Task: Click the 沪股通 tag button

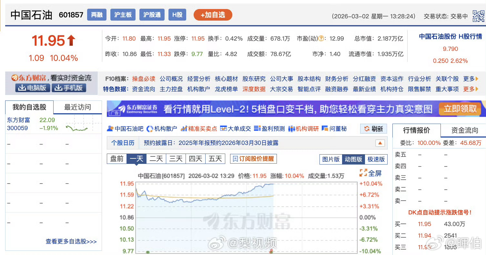Action: click(152, 15)
